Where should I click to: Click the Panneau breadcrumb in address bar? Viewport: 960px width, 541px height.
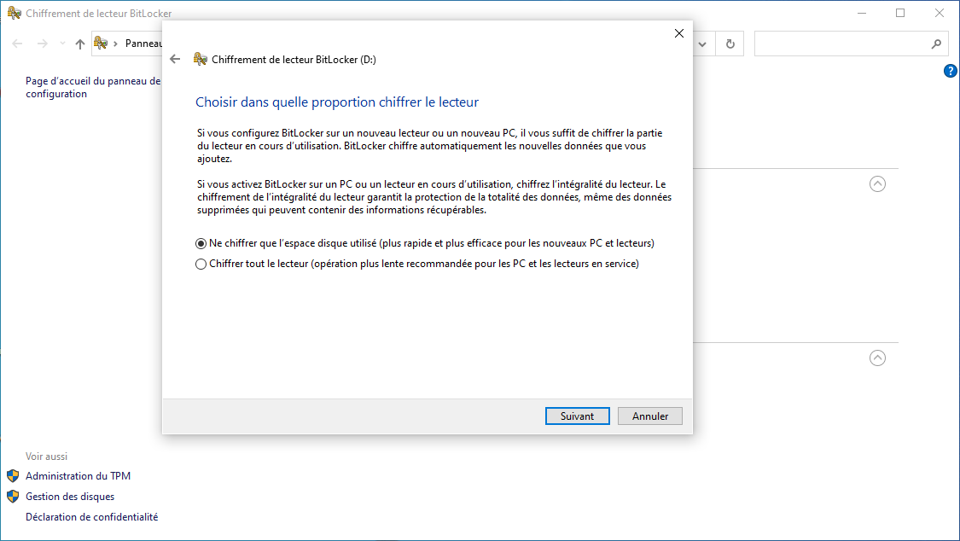point(143,44)
